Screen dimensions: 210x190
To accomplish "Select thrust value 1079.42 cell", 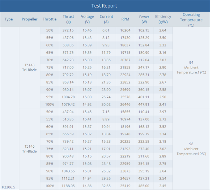I will (69, 104).
